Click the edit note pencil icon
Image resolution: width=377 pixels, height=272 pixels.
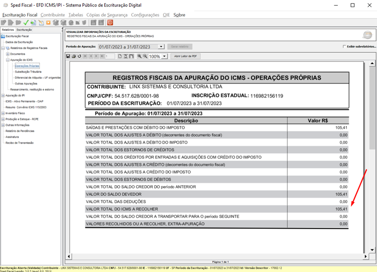click(x=41, y=23)
